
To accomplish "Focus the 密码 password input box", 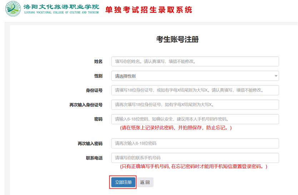I will pos(195,119).
